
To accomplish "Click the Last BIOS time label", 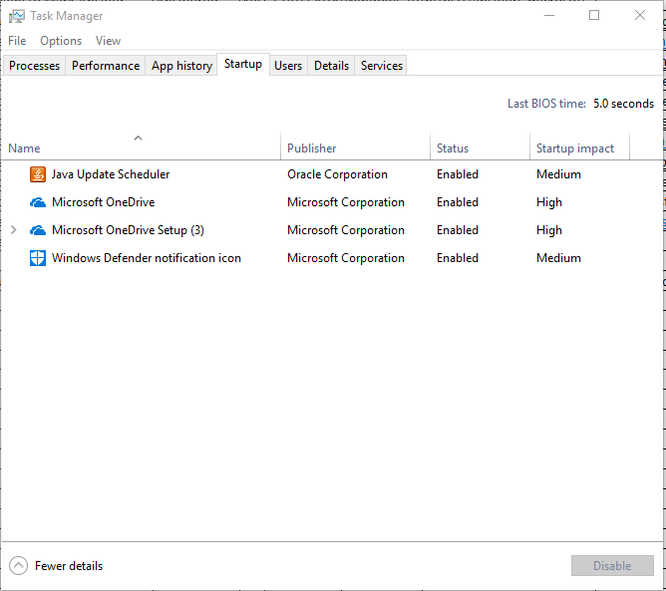I will [546, 104].
